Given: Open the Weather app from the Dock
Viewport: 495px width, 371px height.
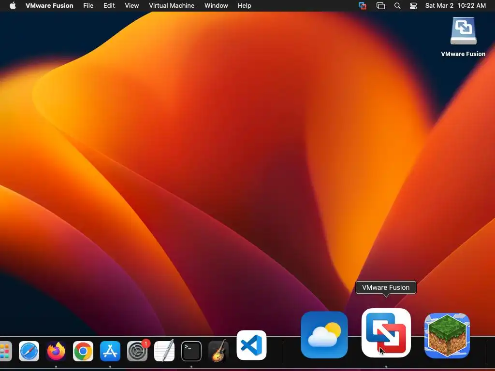Looking at the screenshot, I should tap(324, 335).
